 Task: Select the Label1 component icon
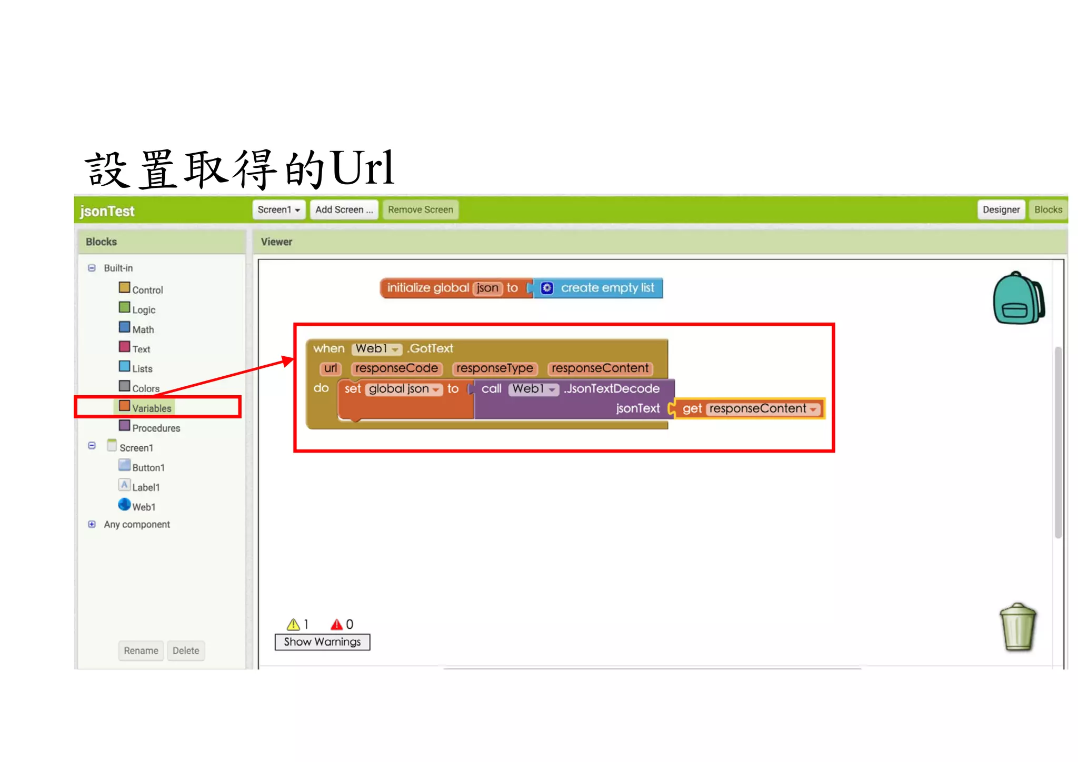click(x=124, y=485)
